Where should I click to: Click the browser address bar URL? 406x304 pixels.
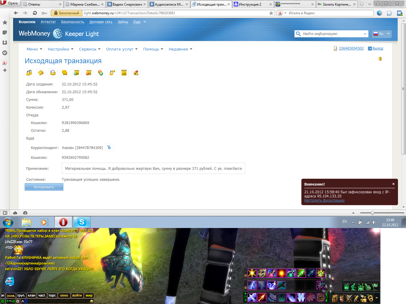click(x=175, y=13)
